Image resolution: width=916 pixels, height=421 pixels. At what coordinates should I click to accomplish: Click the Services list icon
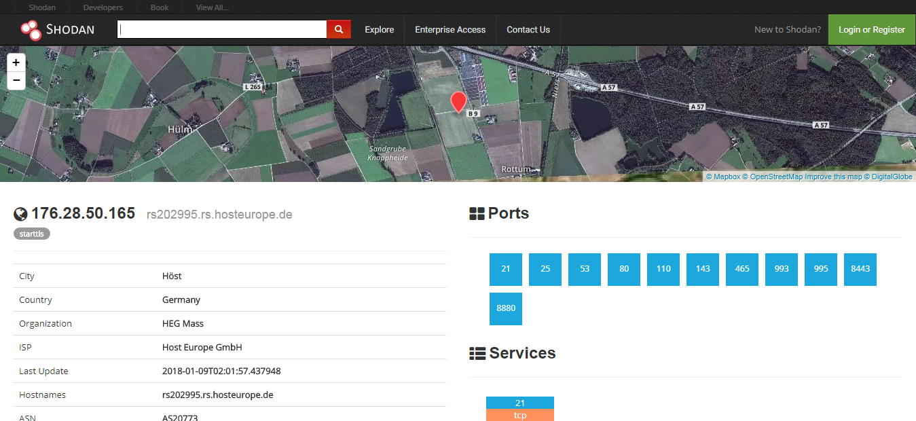pyautogui.click(x=477, y=354)
